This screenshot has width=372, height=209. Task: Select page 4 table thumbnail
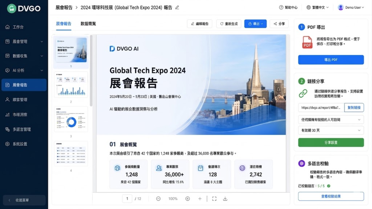coord(71,154)
